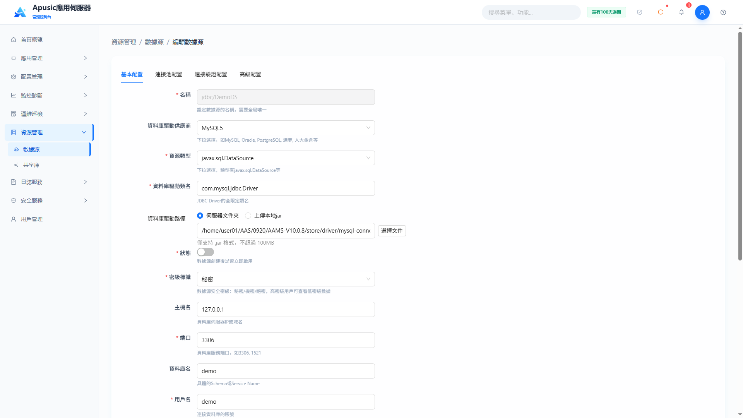Click the 端口 field containing 3306

pyautogui.click(x=286, y=340)
